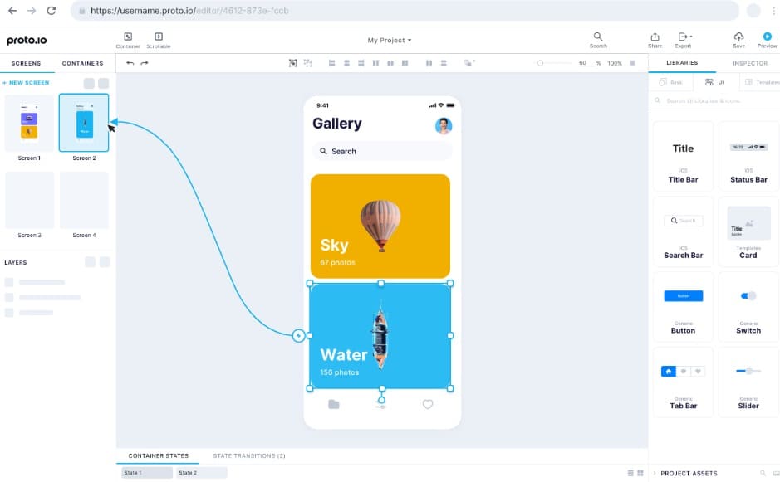This screenshot has width=780, height=482.
Task: Go back using browser back arrow
Action: (x=12, y=11)
